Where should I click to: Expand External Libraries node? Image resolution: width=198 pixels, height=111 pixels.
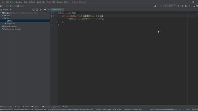click(x=1, y=26)
